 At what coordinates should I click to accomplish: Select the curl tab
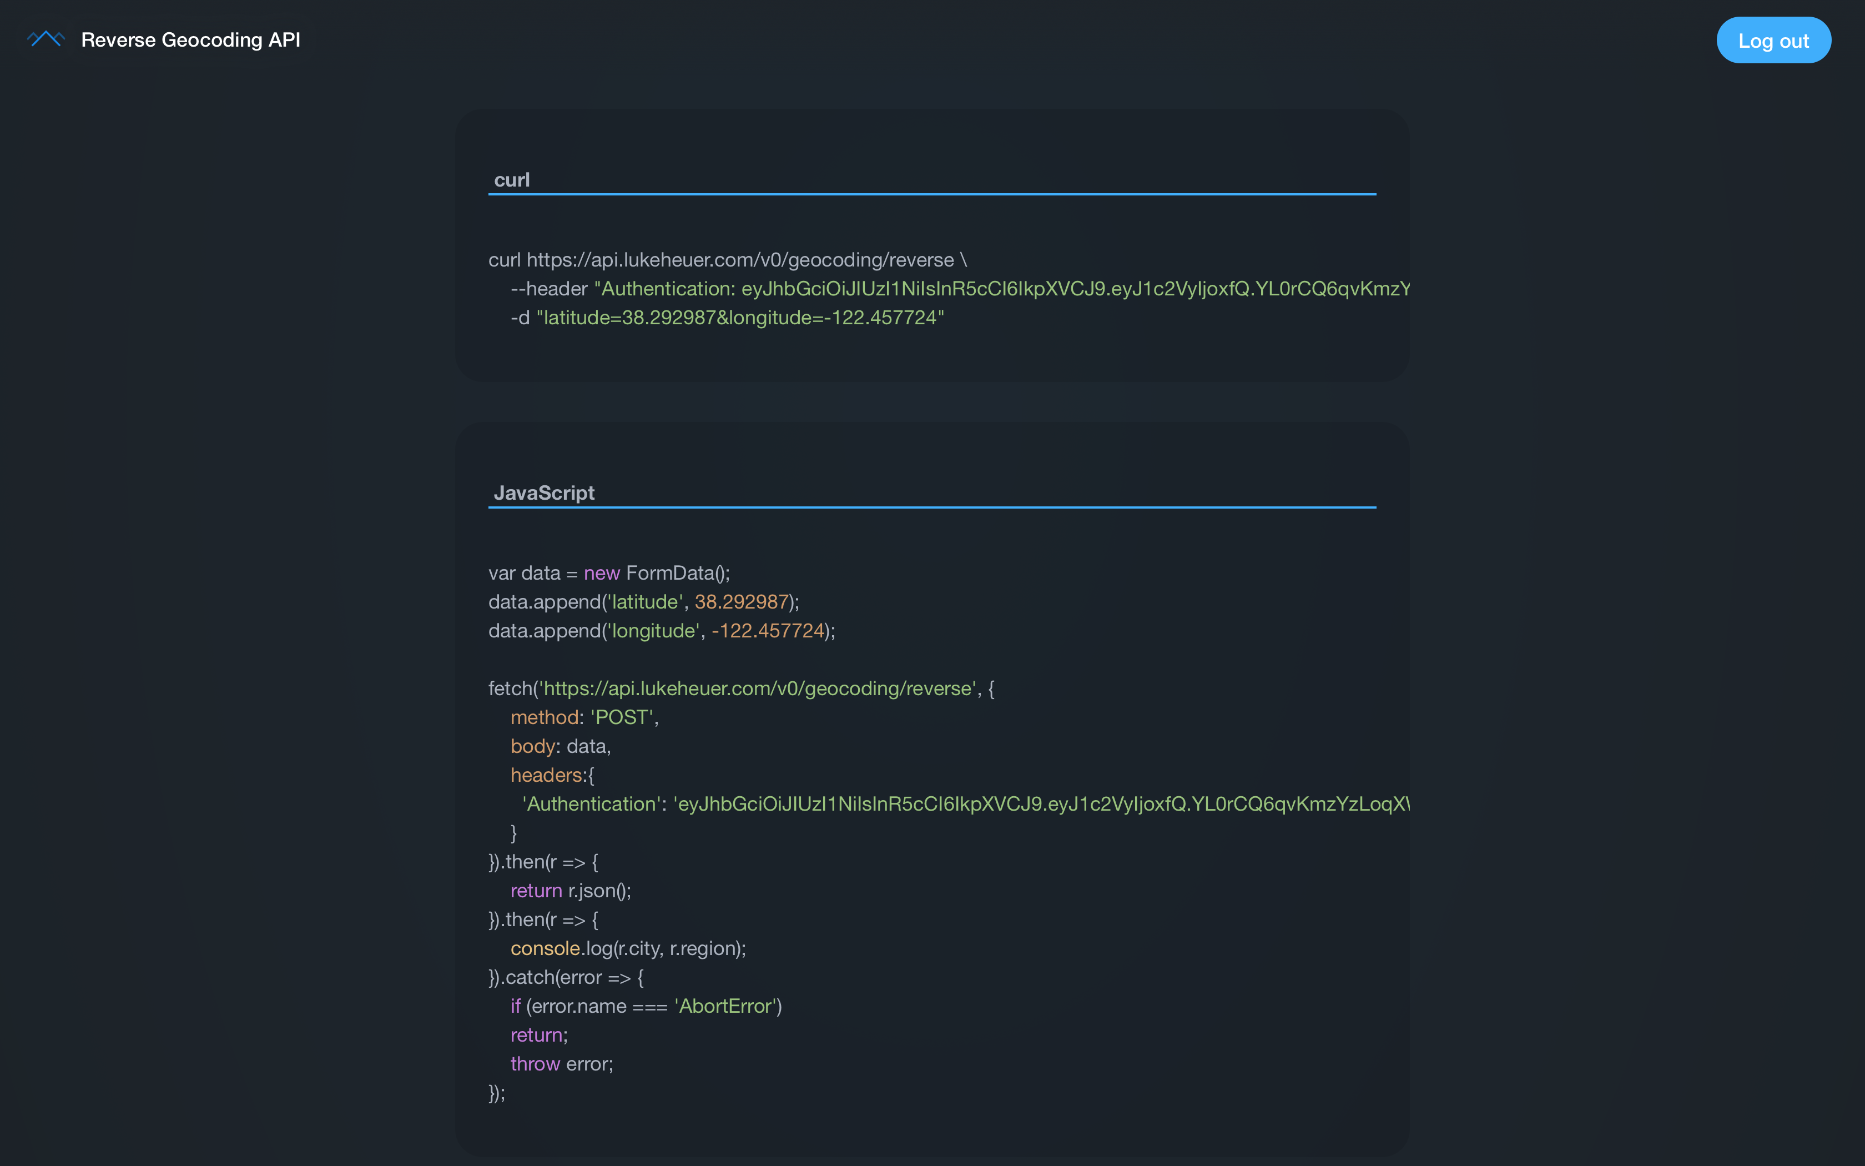(x=512, y=179)
